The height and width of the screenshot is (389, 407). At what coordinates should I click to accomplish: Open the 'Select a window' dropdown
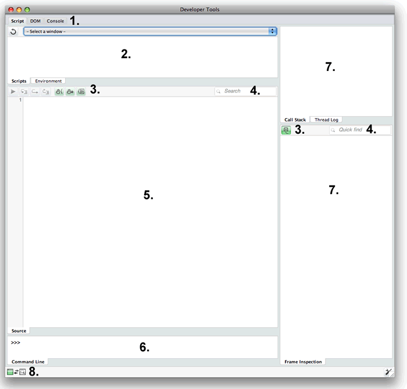150,31
